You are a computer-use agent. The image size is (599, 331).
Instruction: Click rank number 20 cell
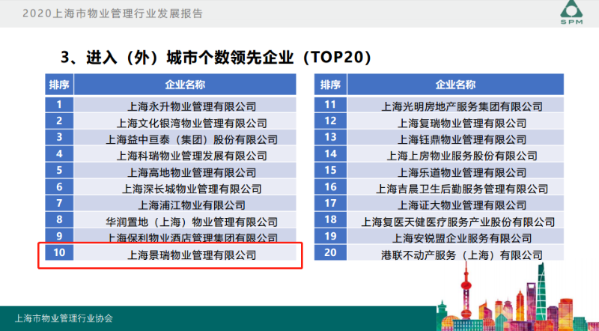tap(330, 252)
